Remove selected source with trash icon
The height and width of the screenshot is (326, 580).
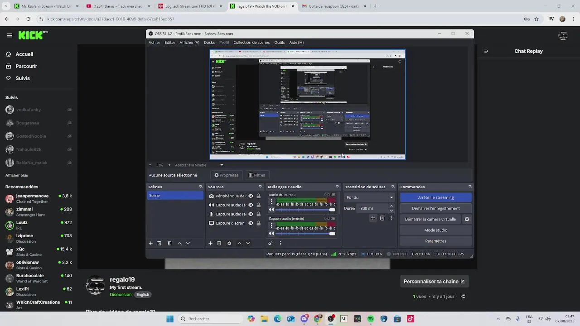(x=219, y=243)
